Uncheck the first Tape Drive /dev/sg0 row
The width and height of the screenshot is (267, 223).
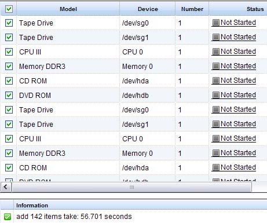point(9,23)
